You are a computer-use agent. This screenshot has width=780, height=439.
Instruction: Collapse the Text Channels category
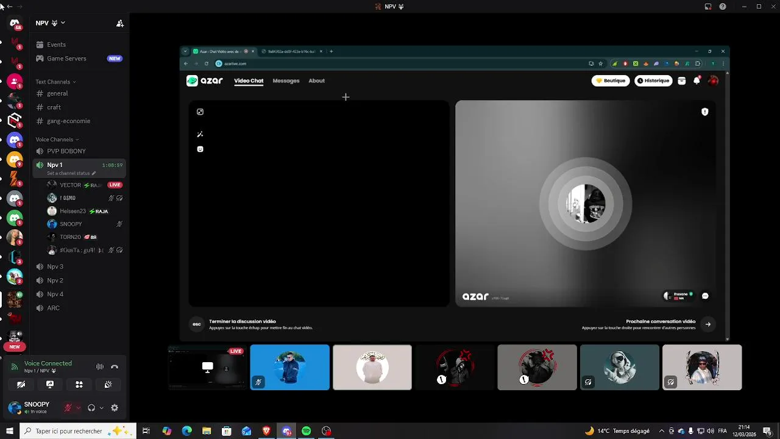click(x=55, y=82)
